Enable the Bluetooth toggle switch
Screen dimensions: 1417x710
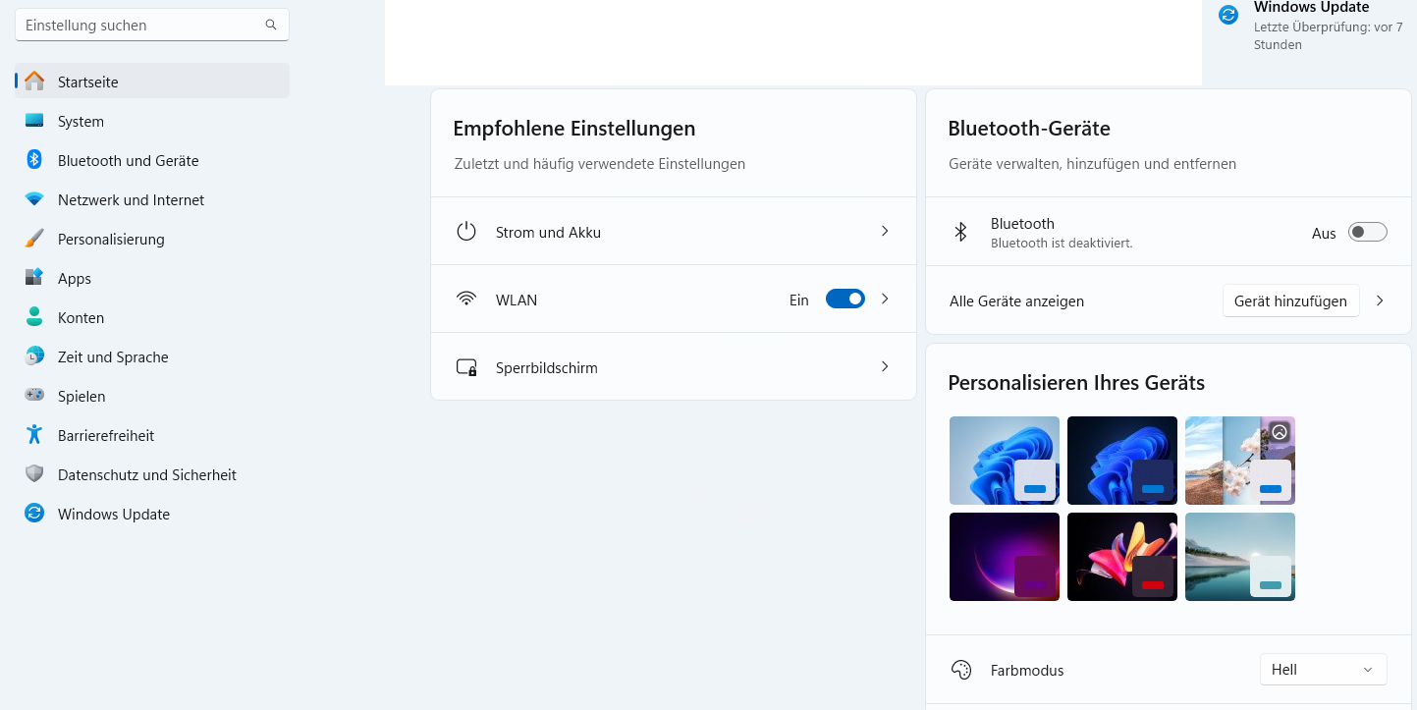1367,233
